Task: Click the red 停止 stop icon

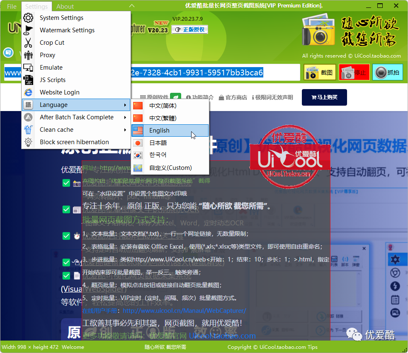Action: (x=348, y=73)
